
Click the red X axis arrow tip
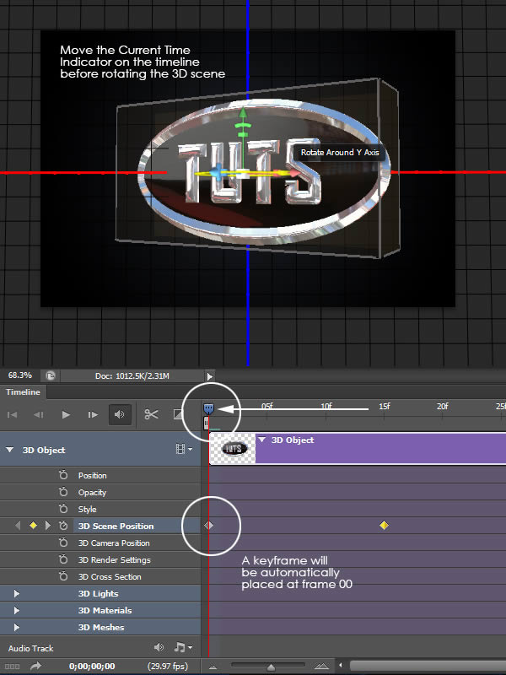[293, 173]
